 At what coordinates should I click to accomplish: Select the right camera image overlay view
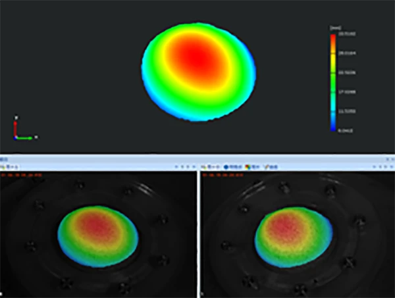[x=298, y=234]
